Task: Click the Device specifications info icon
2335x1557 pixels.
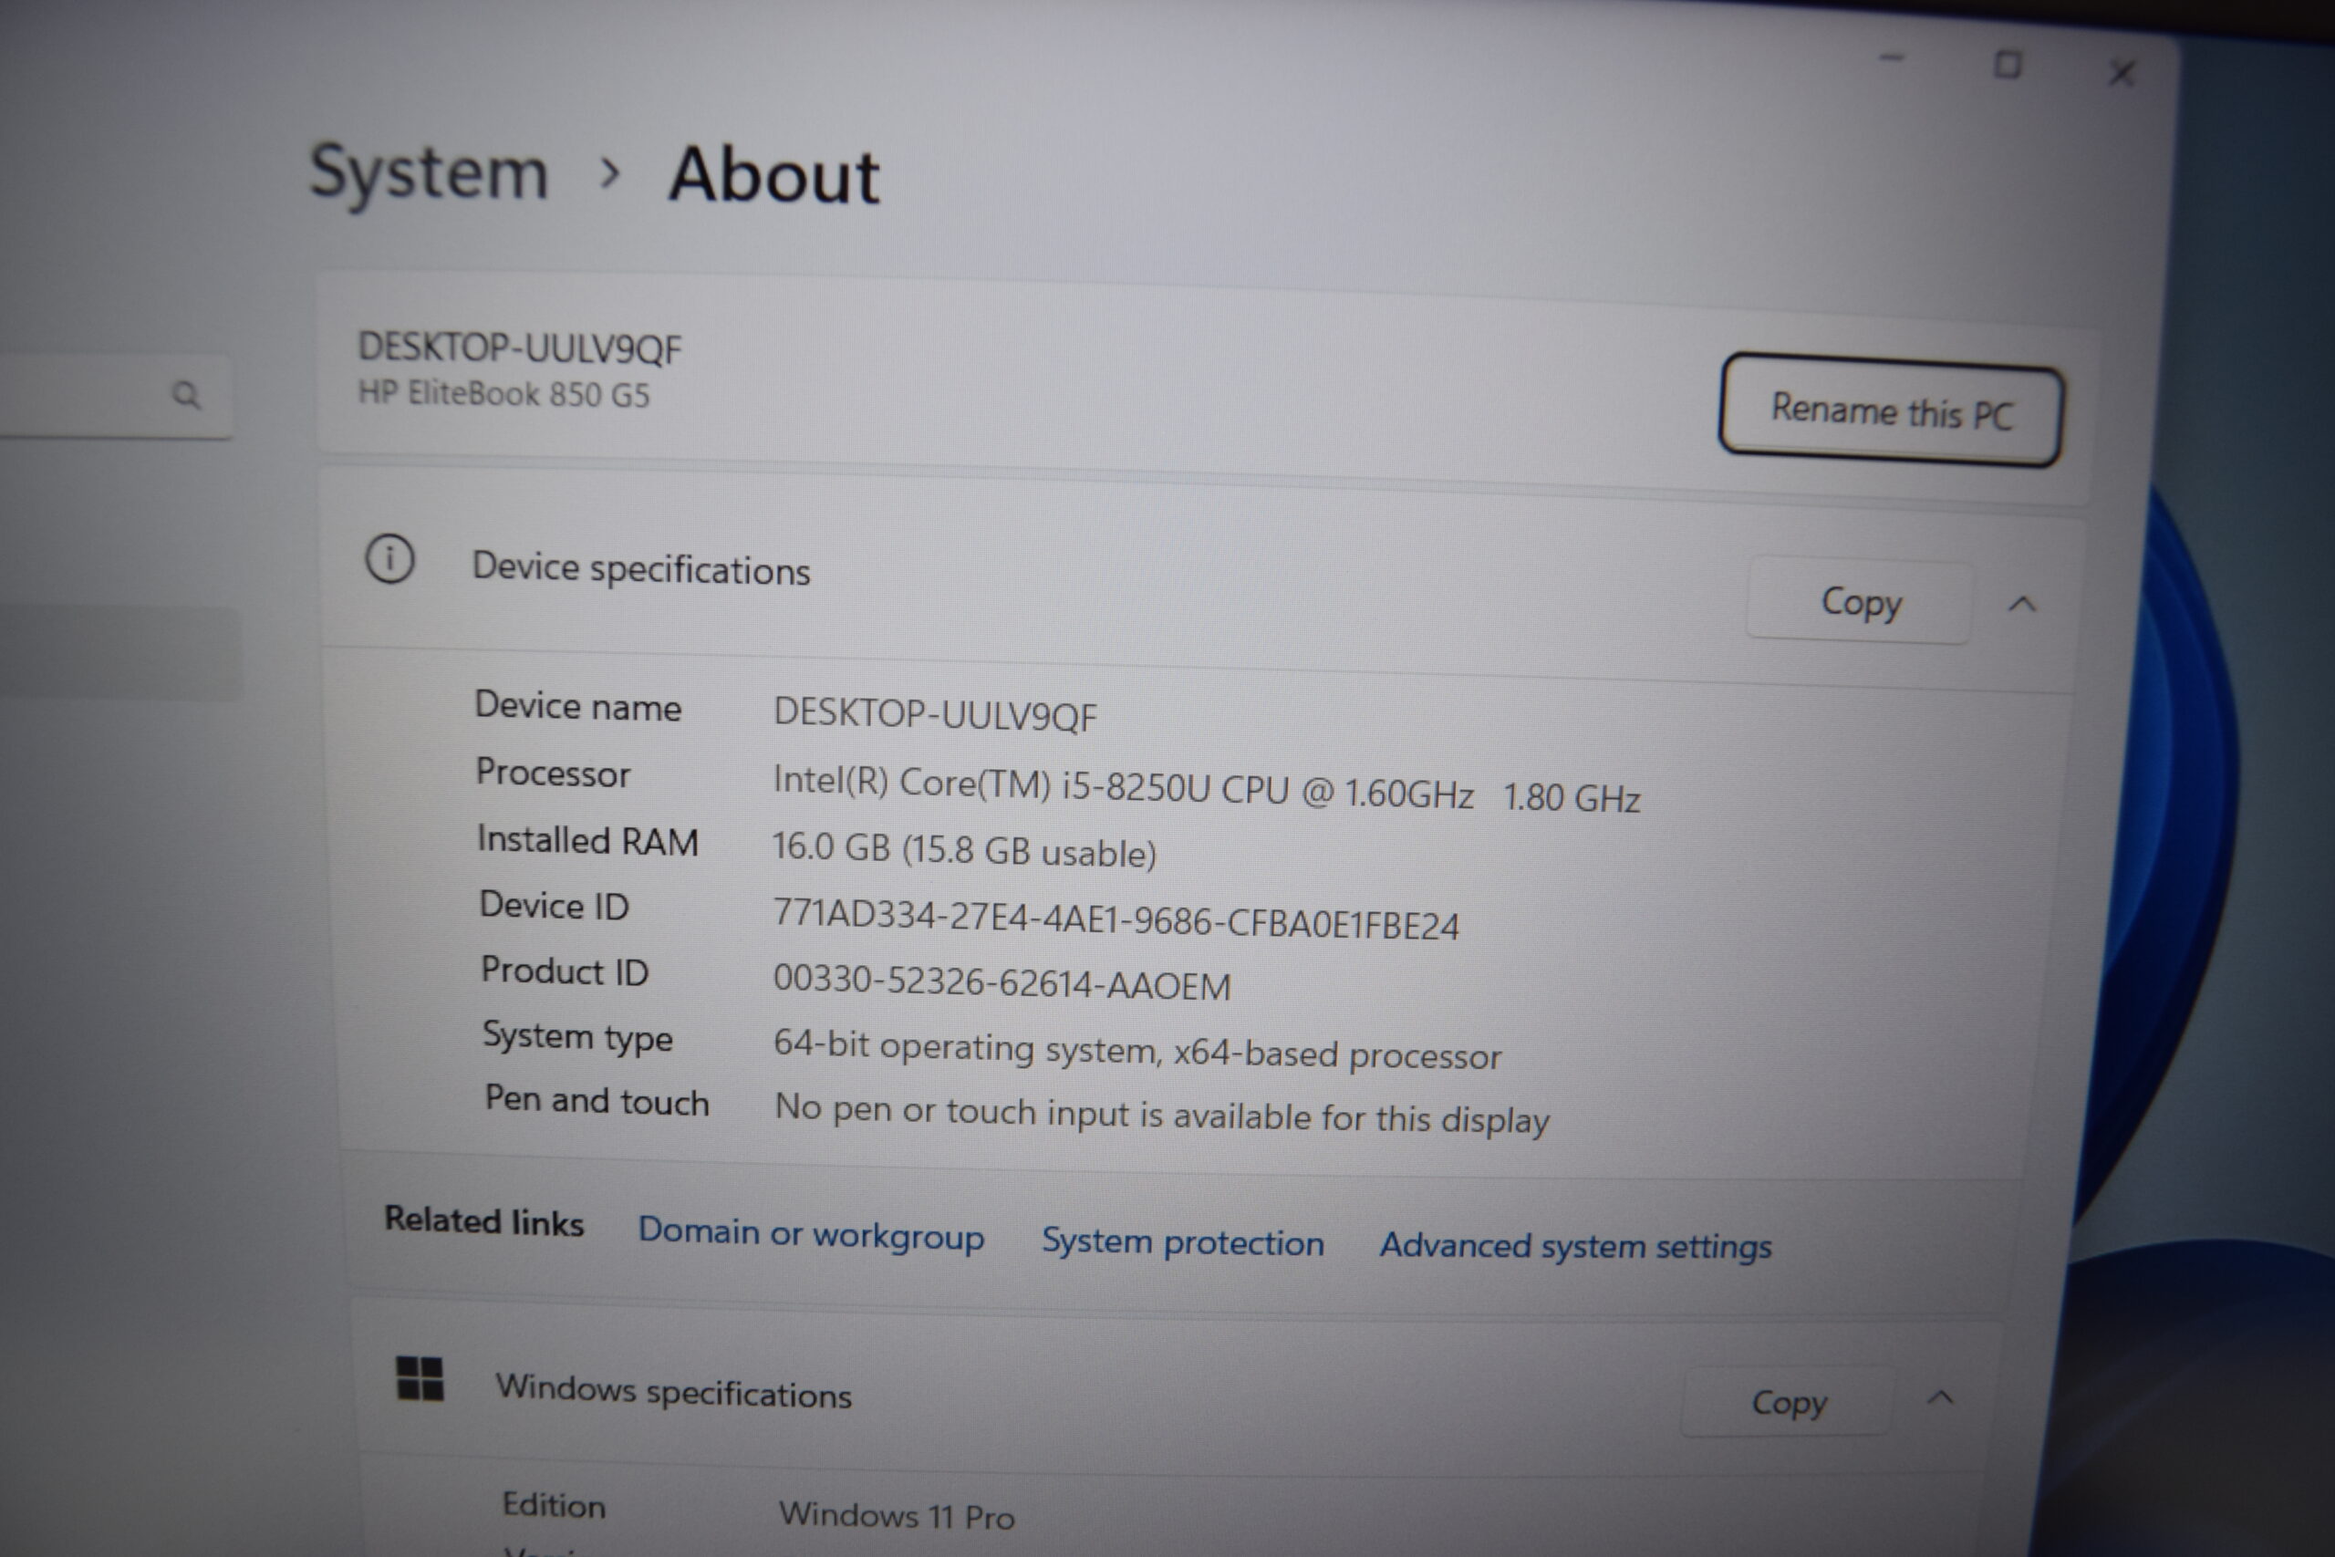Action: point(390,559)
